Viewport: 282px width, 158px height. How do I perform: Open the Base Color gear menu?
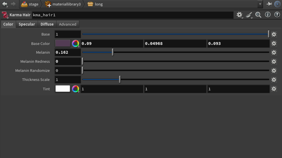(x=274, y=43)
